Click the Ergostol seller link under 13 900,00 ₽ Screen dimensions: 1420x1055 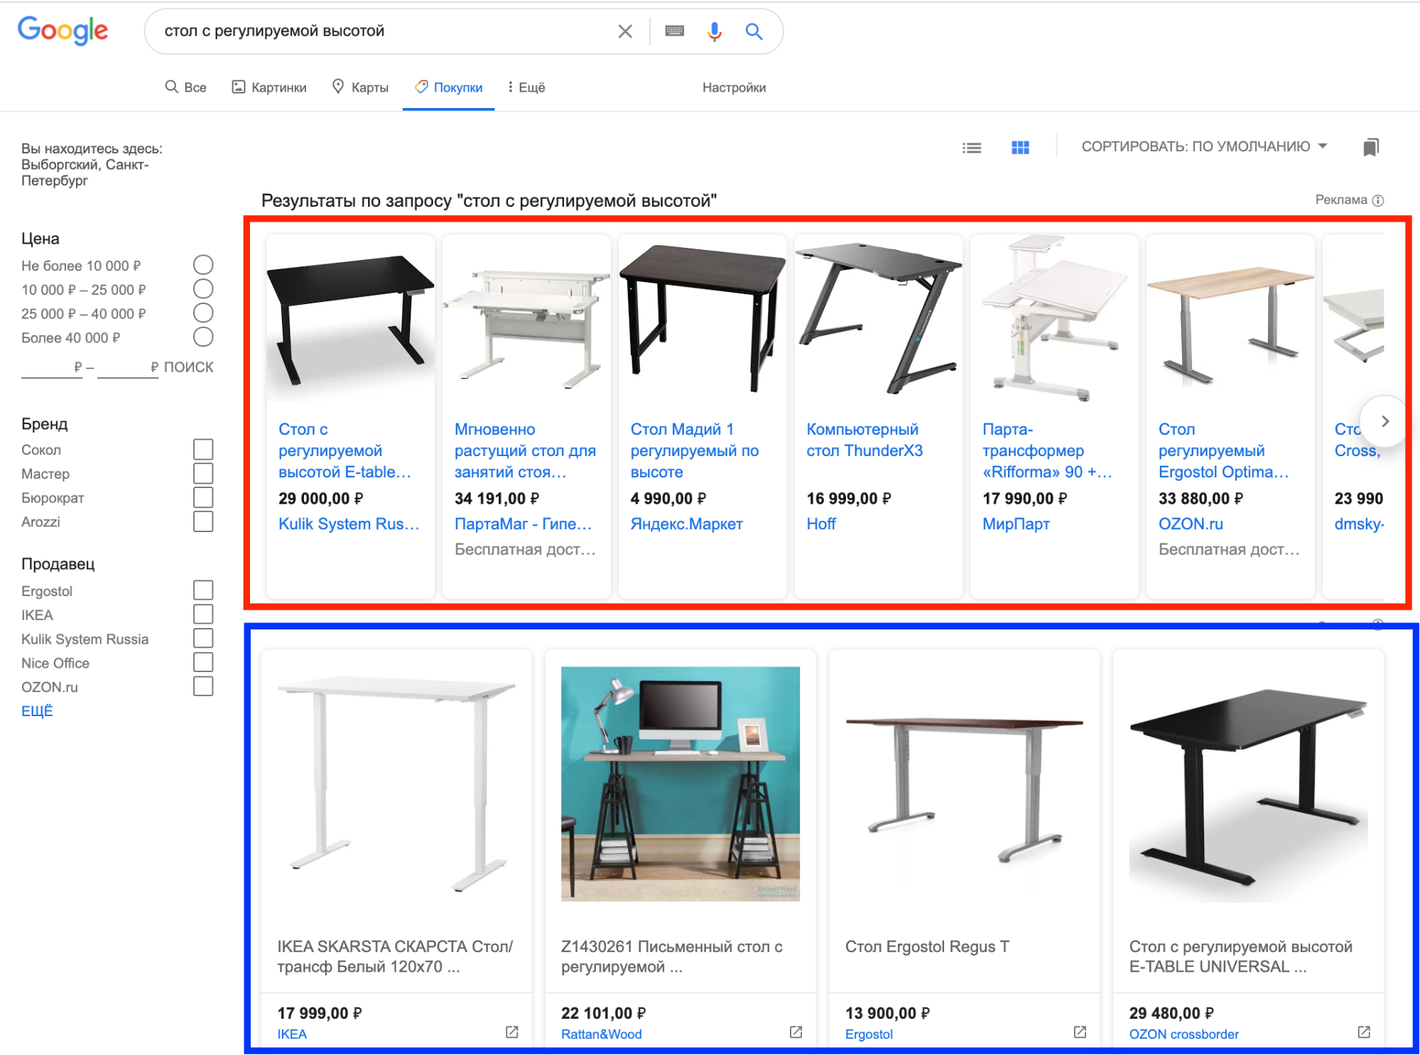tap(869, 1034)
